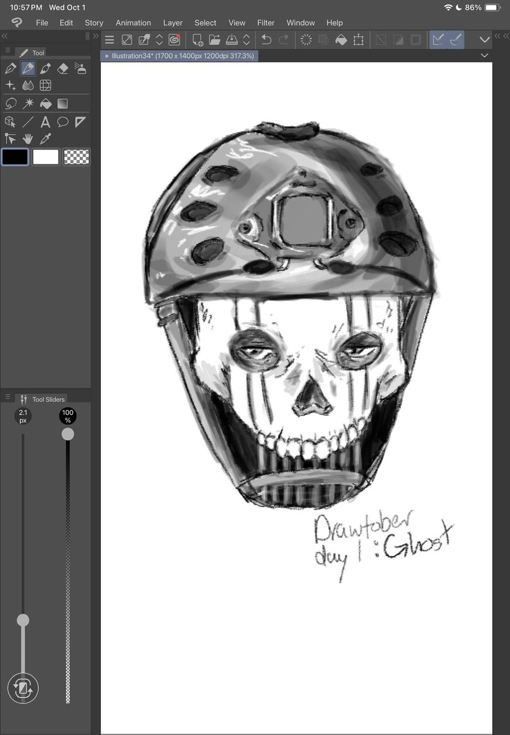Select the Fill bucket tool in Tool palette
This screenshot has width=510, height=735.
click(x=45, y=104)
